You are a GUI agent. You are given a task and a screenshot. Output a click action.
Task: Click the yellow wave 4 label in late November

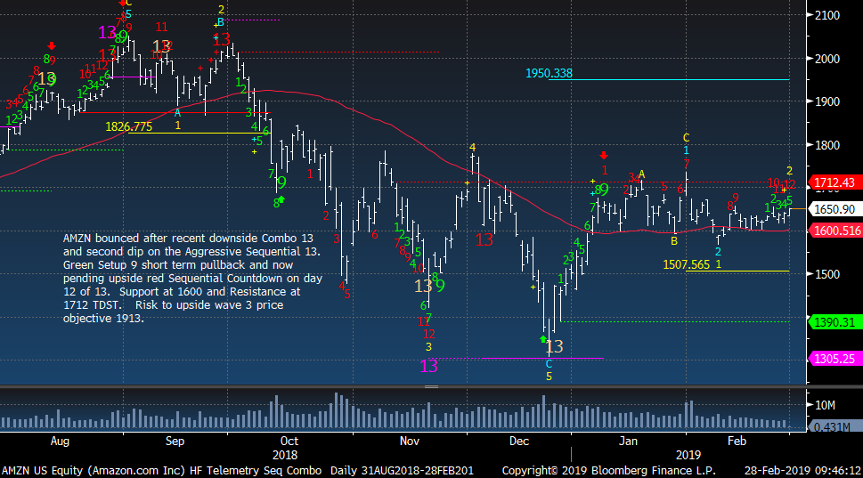coord(472,148)
